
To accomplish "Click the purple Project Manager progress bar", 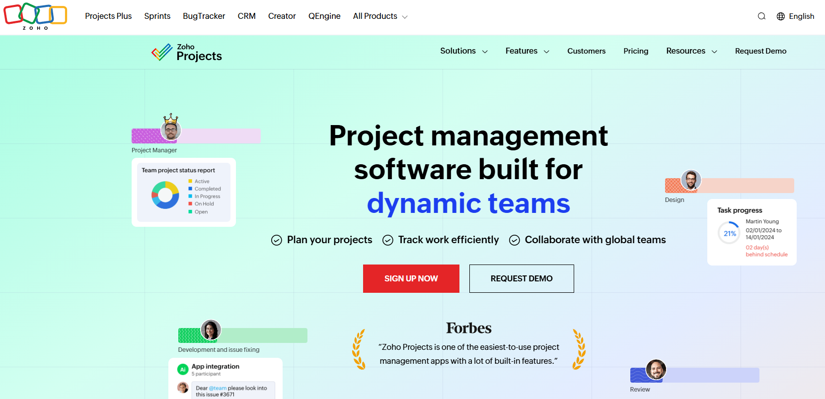I will coord(196,136).
